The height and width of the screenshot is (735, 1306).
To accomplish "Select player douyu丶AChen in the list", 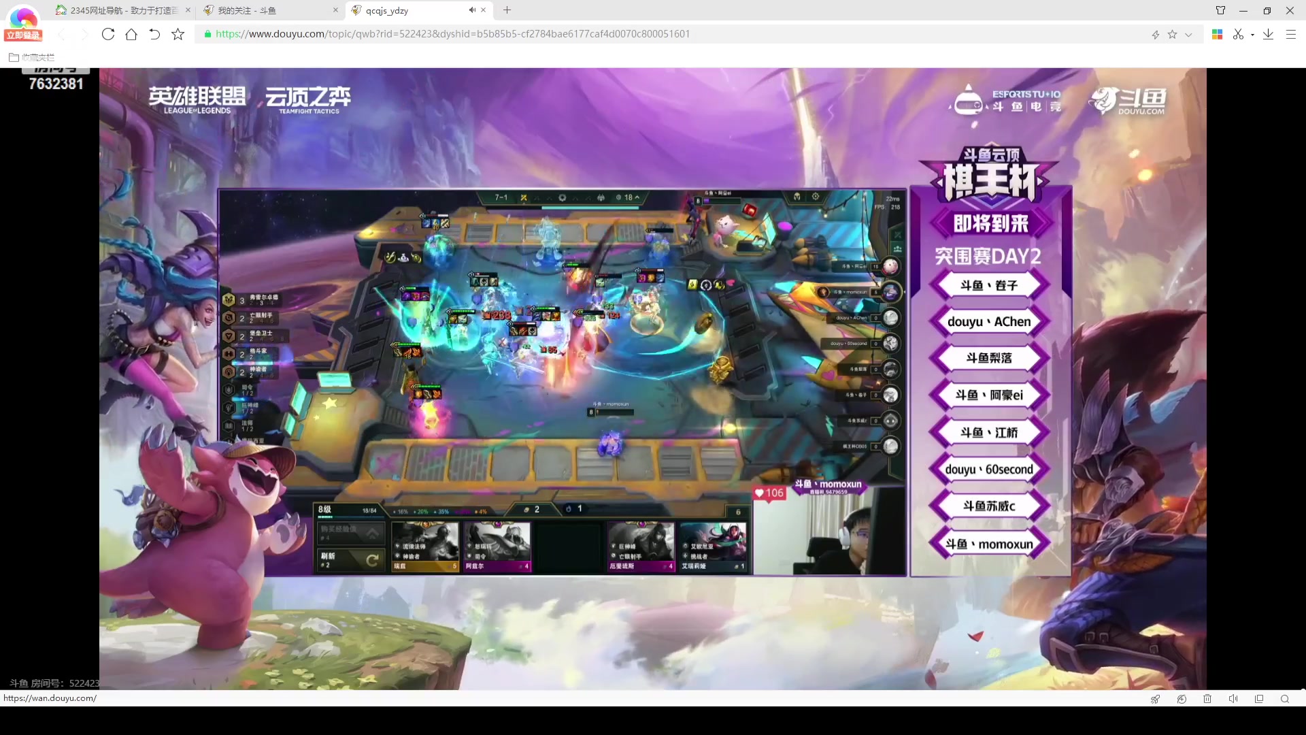I will (989, 321).
